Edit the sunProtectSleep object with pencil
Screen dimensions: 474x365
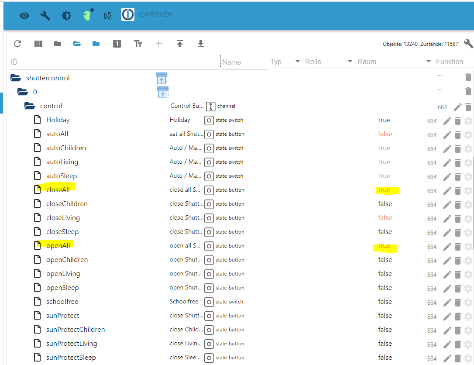pos(447,358)
